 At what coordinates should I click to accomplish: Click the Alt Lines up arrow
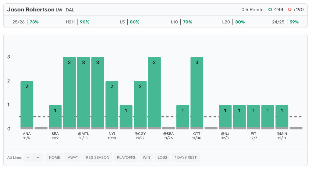tap(28, 157)
